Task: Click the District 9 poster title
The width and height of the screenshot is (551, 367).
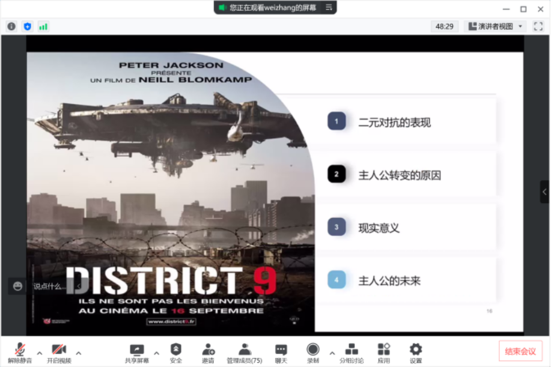Action: [171, 281]
